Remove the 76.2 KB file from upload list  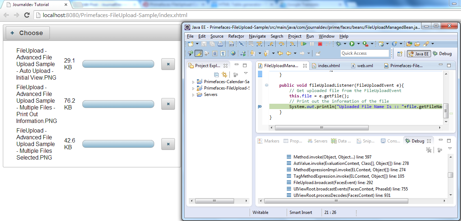tap(168, 104)
